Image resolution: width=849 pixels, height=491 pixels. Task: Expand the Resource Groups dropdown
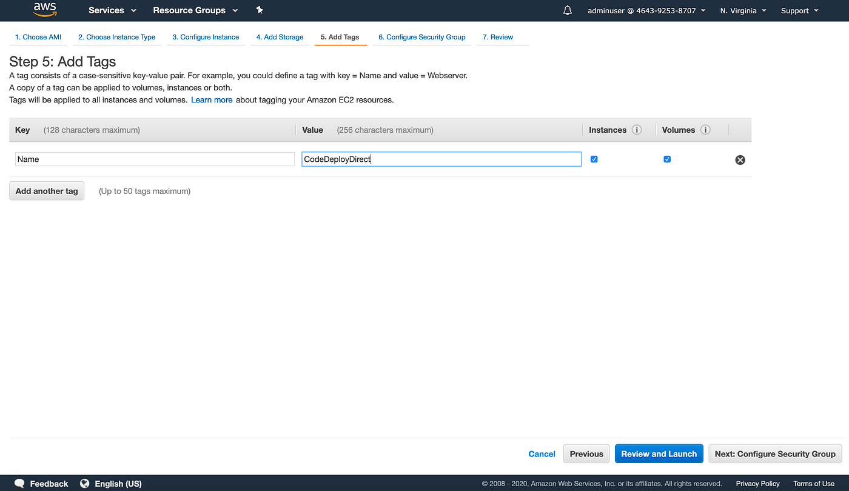pos(195,10)
